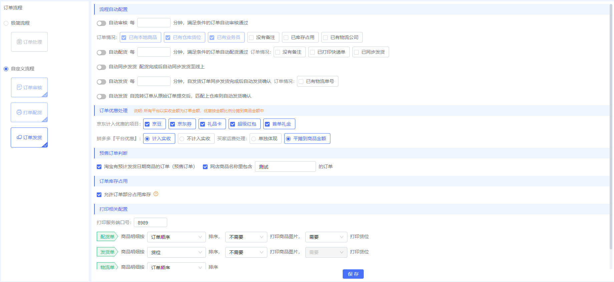Image resolution: width=614 pixels, height=282 pixels.
Task: Click the 物流单 tag label
Action: click(x=107, y=266)
